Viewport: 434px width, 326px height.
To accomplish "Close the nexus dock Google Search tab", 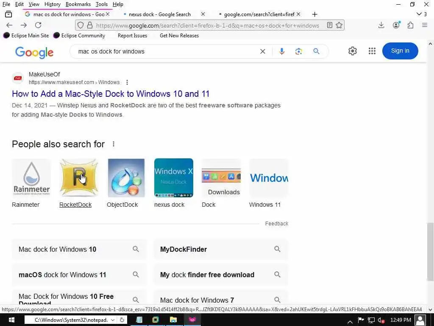I will [x=203, y=14].
